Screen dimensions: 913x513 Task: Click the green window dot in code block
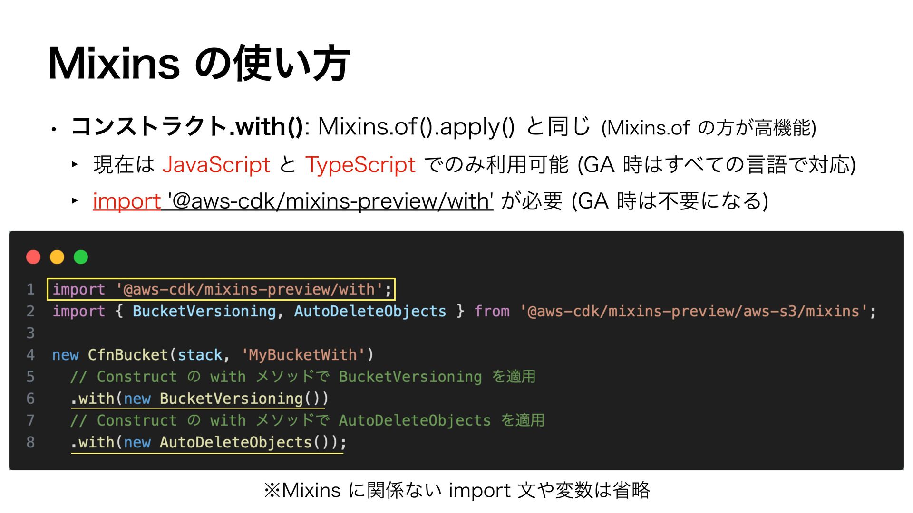pyautogui.click(x=81, y=257)
